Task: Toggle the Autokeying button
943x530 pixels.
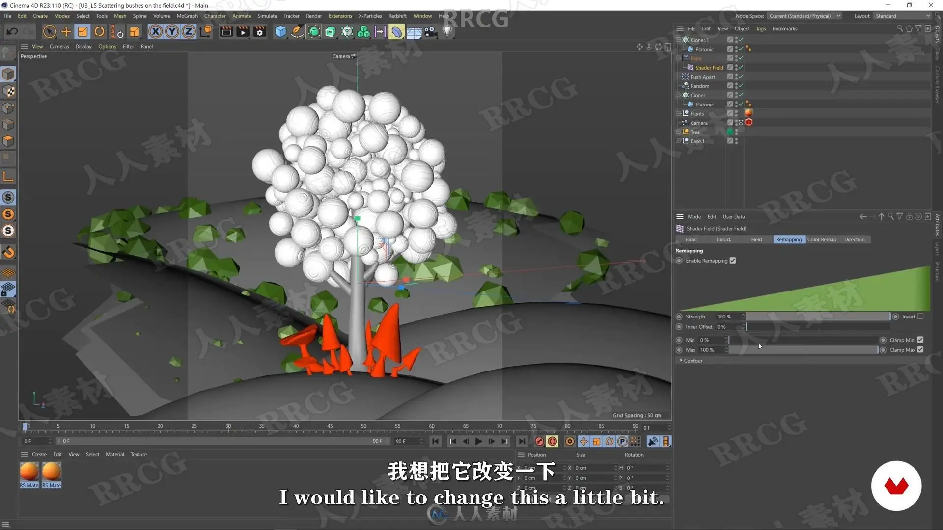Action: coord(552,441)
